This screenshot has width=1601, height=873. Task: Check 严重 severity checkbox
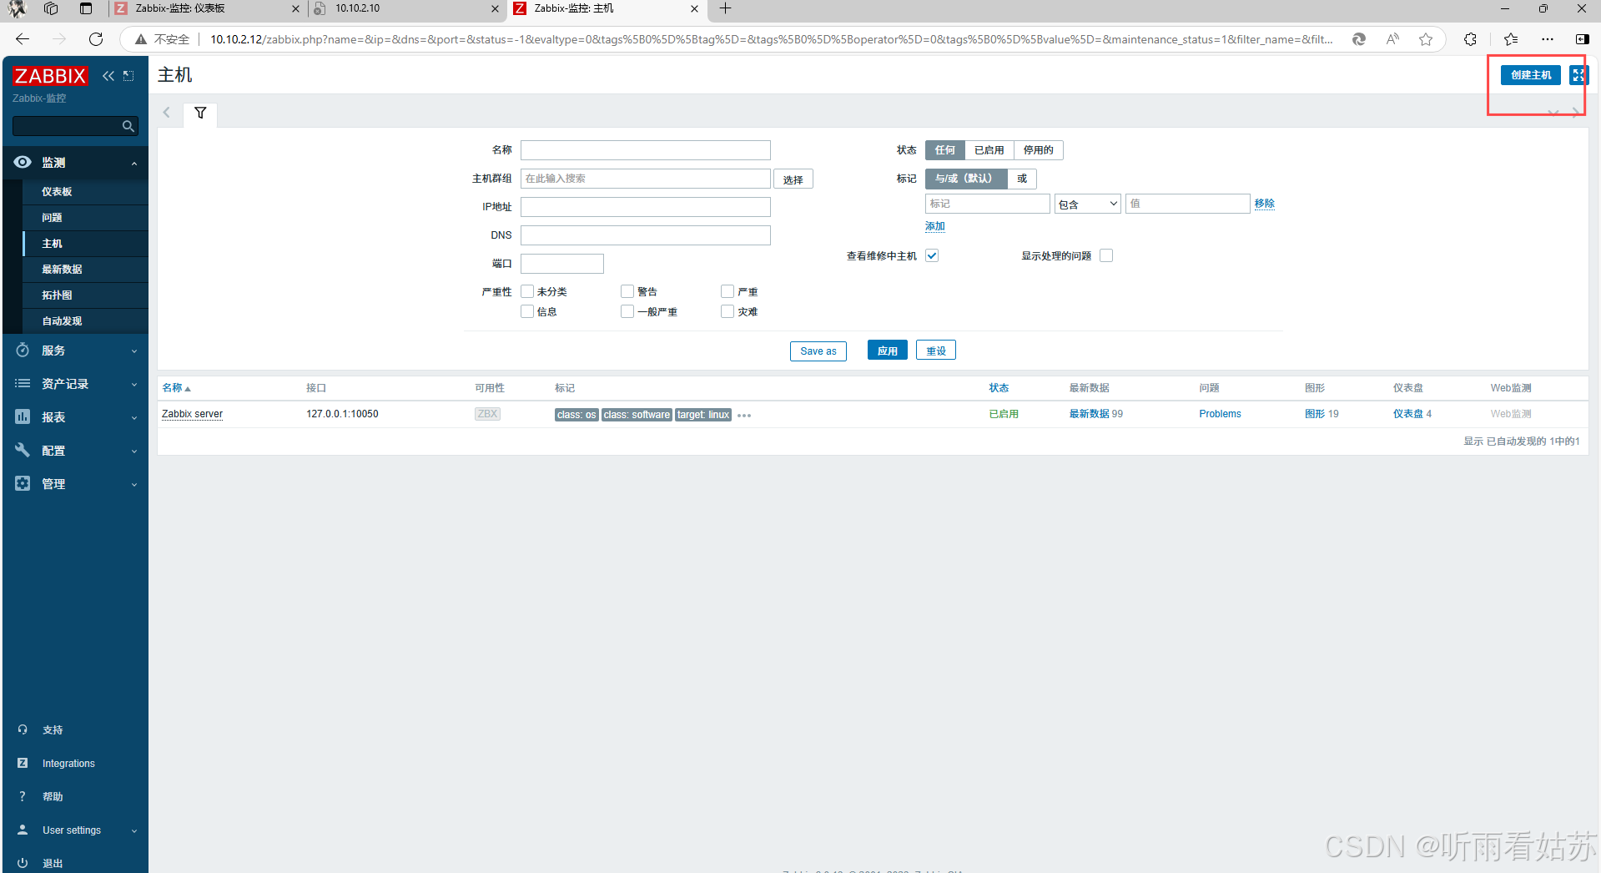(x=727, y=291)
